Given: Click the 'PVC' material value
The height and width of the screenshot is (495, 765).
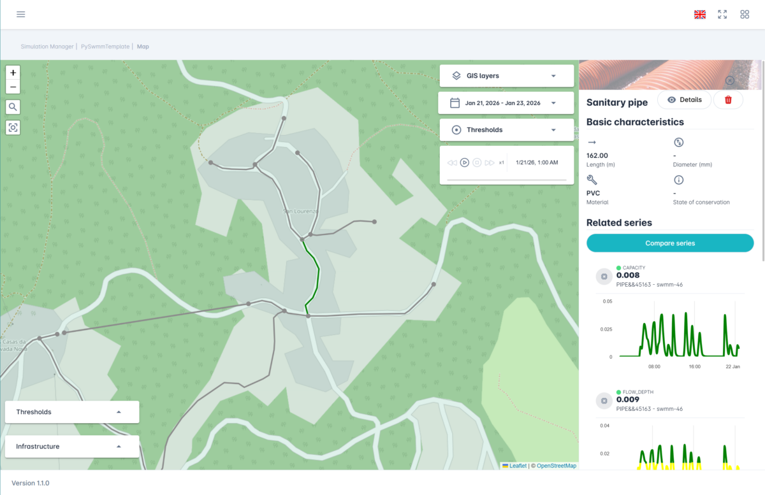Looking at the screenshot, I should [x=594, y=193].
